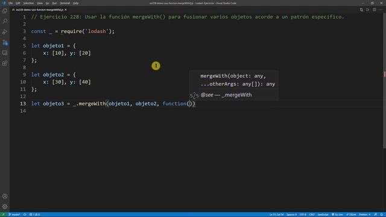Open the Remote Explorer view
Screen dimensions: 386x217
5,52
